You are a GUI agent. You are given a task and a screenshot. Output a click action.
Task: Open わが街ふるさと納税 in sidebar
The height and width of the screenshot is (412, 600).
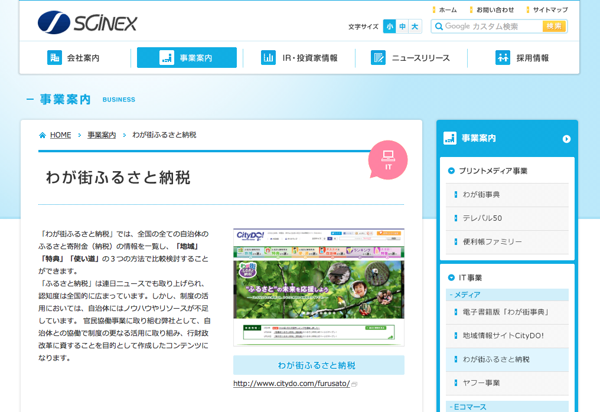pyautogui.click(x=507, y=359)
